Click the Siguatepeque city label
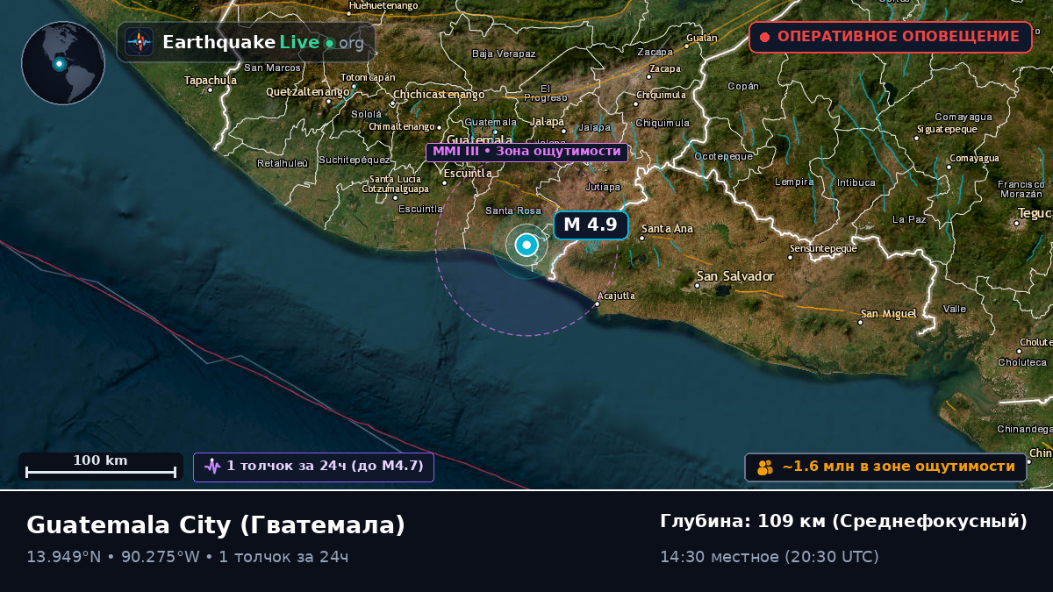The image size is (1053, 592). point(947,129)
